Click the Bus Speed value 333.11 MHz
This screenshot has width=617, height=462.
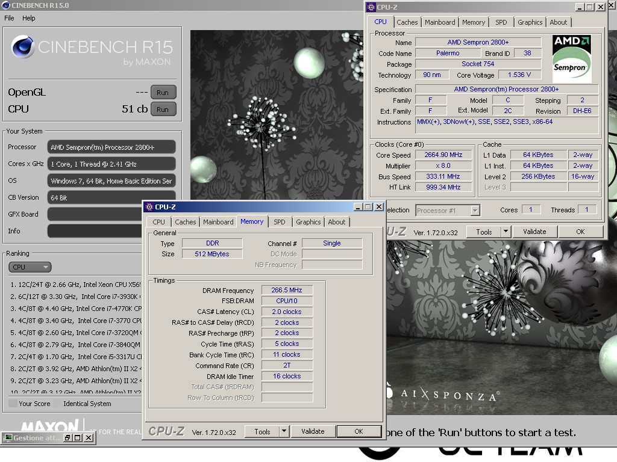click(x=443, y=177)
